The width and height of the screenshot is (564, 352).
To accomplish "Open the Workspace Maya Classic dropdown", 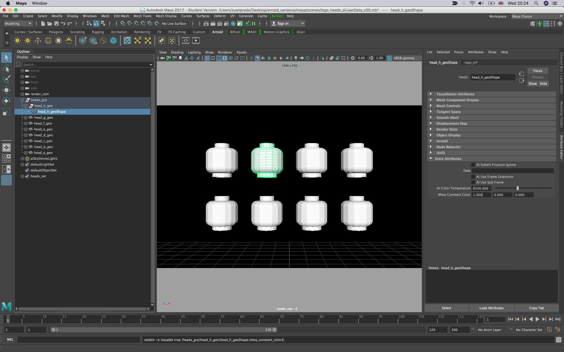I will [x=537, y=16].
